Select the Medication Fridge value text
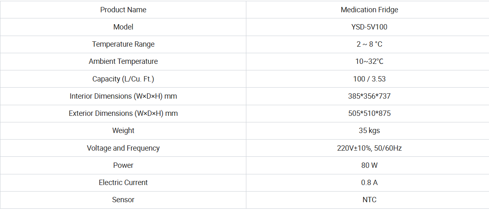This screenshot has height=210, width=489. coord(369,10)
